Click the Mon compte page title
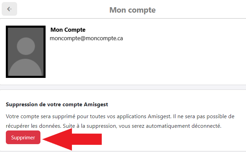The image size is (246, 152). click(x=132, y=10)
